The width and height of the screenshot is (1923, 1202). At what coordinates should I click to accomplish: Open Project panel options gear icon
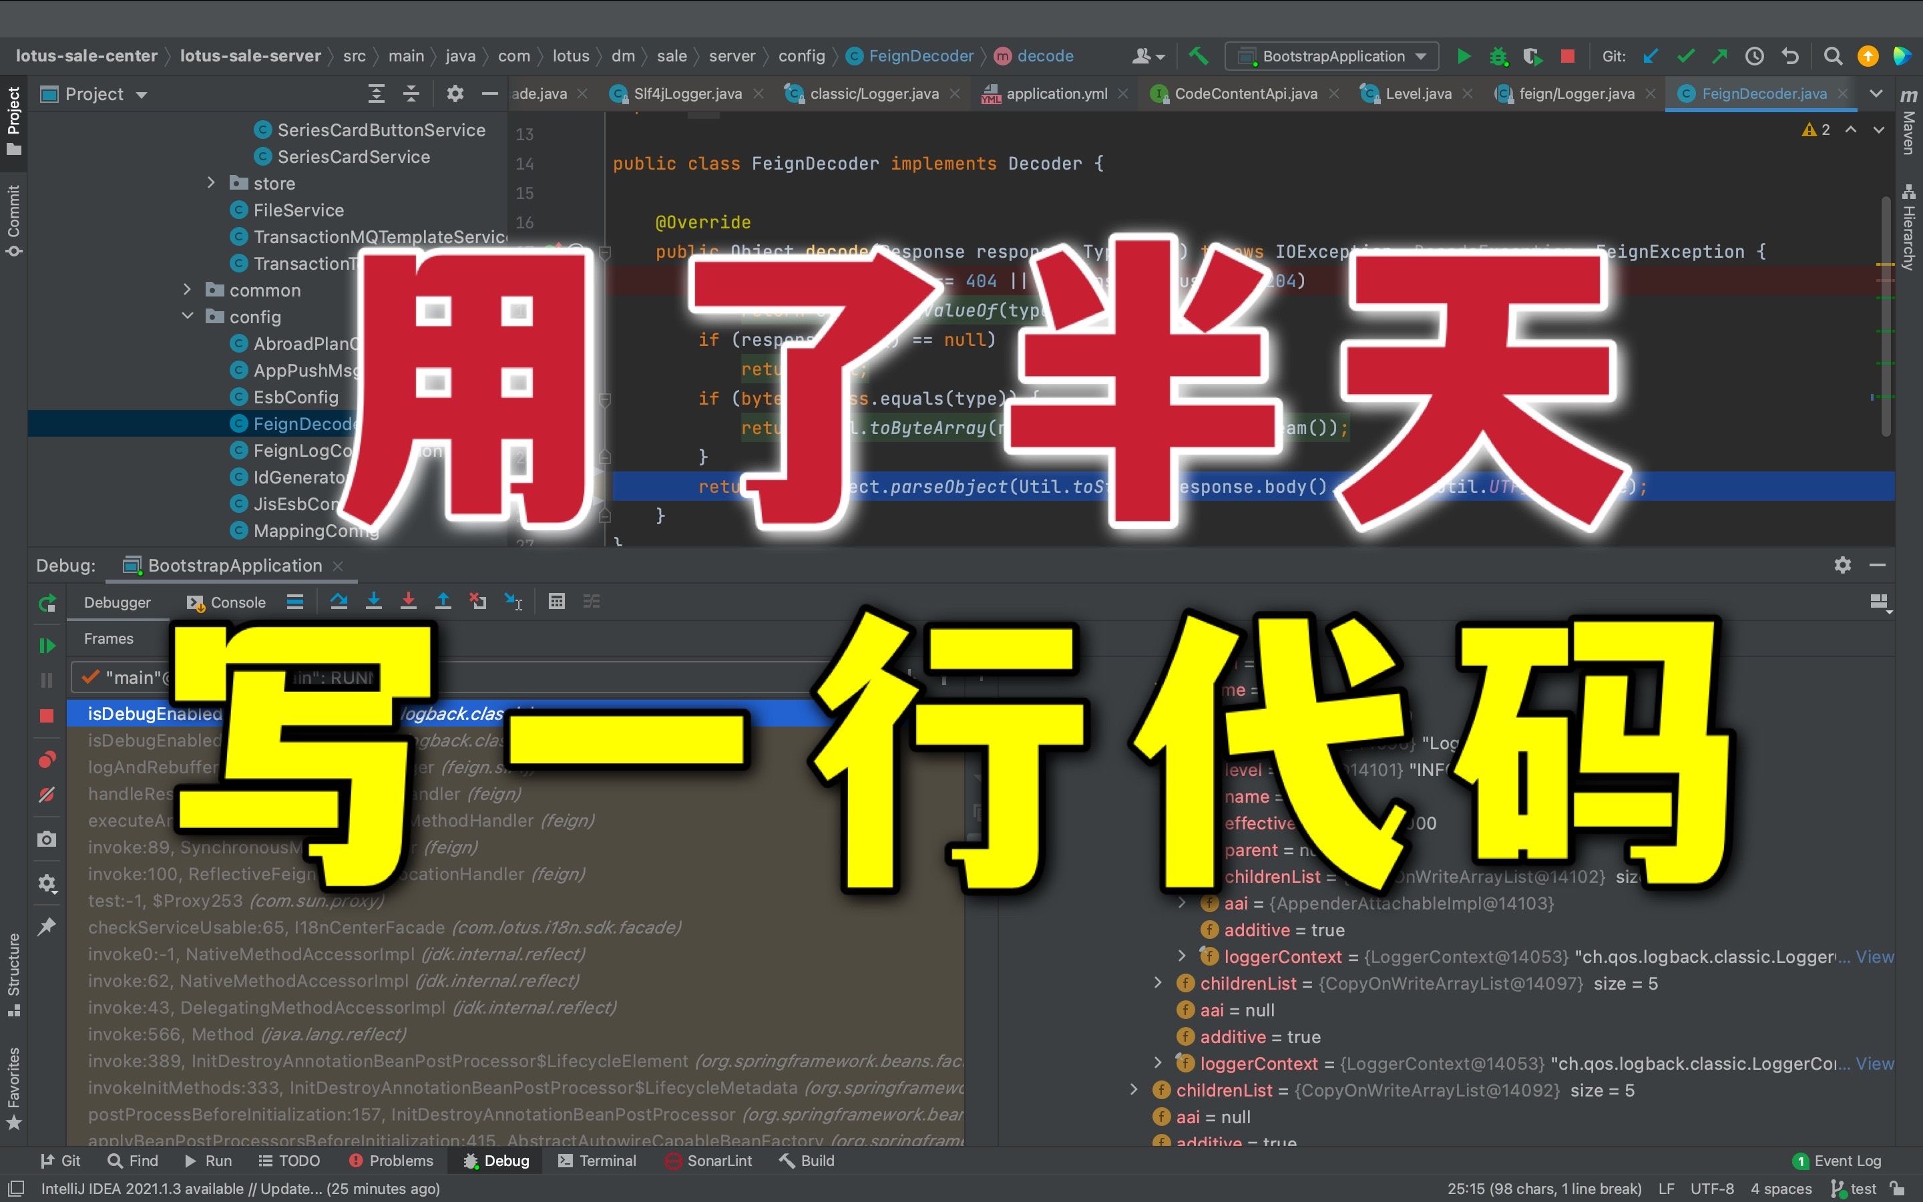[x=455, y=93]
